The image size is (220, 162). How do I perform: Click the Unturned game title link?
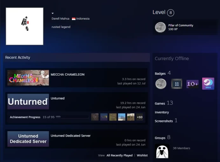tap(58, 98)
